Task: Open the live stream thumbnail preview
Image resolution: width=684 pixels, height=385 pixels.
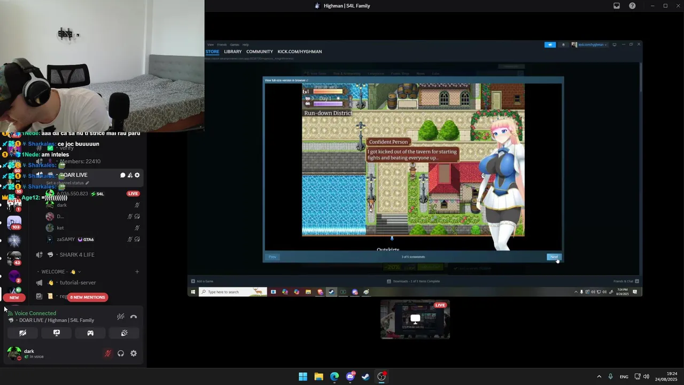Action: [x=415, y=319]
